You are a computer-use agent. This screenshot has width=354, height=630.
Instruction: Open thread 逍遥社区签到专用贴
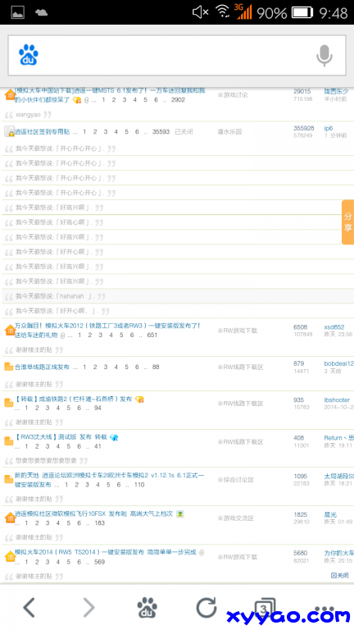click(x=42, y=132)
